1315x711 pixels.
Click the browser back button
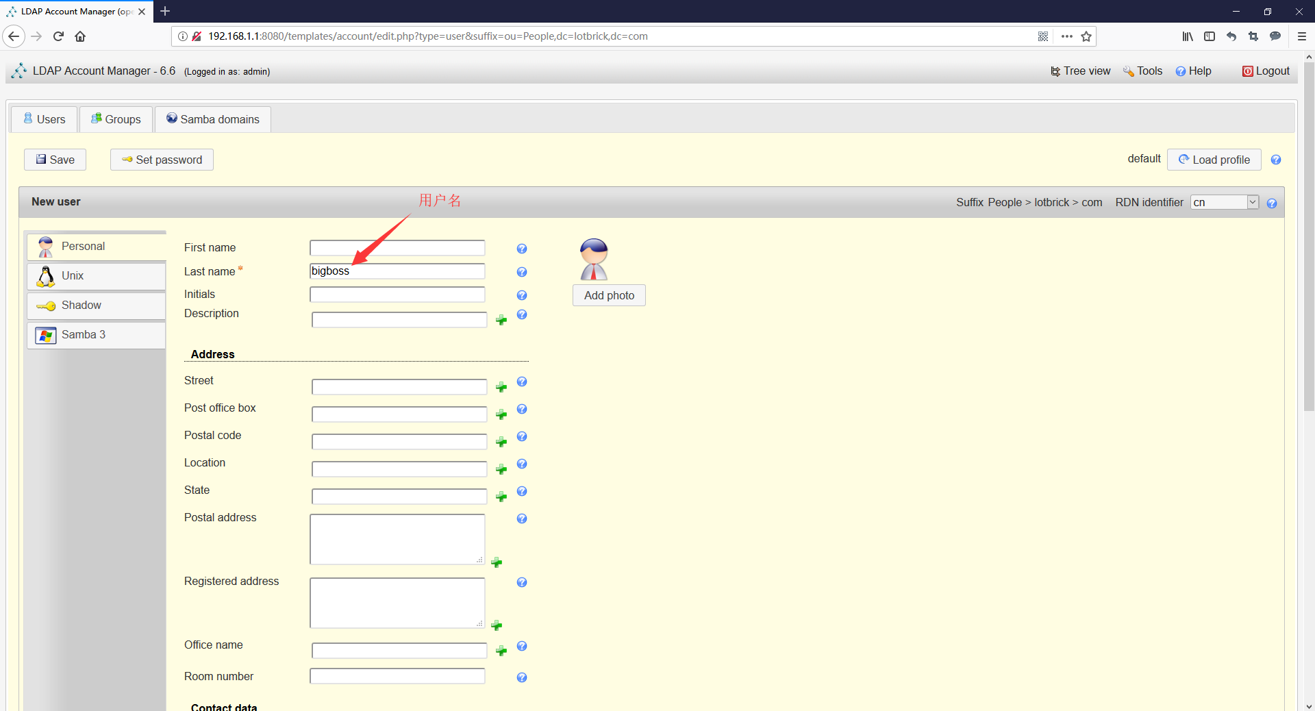point(14,36)
